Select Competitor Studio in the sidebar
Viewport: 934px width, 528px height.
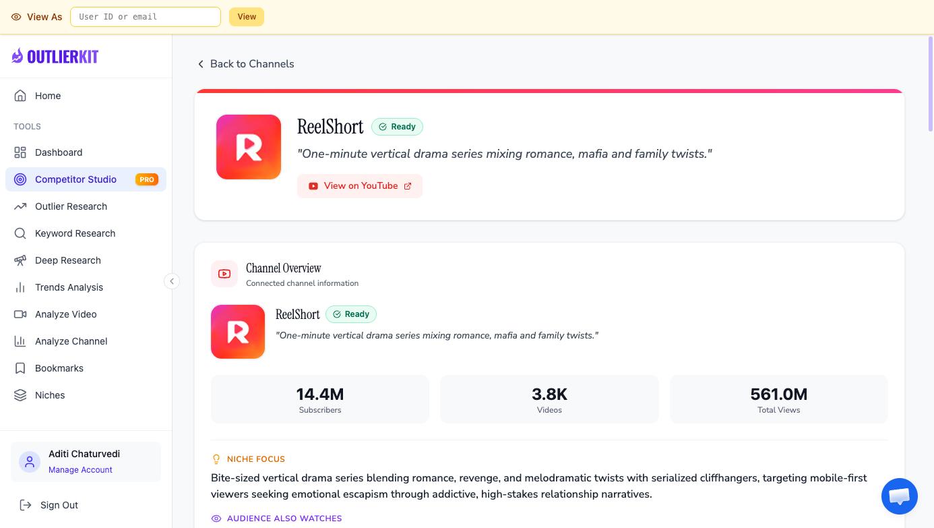[x=75, y=179]
